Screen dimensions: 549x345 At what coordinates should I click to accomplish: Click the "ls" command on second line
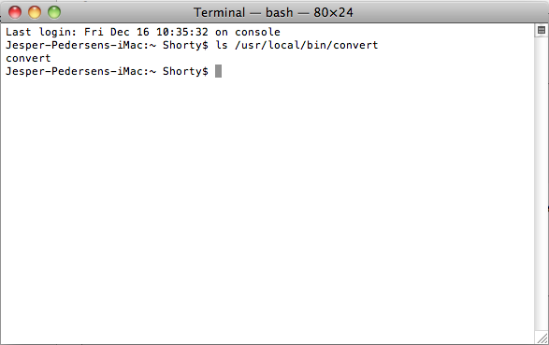(x=222, y=45)
